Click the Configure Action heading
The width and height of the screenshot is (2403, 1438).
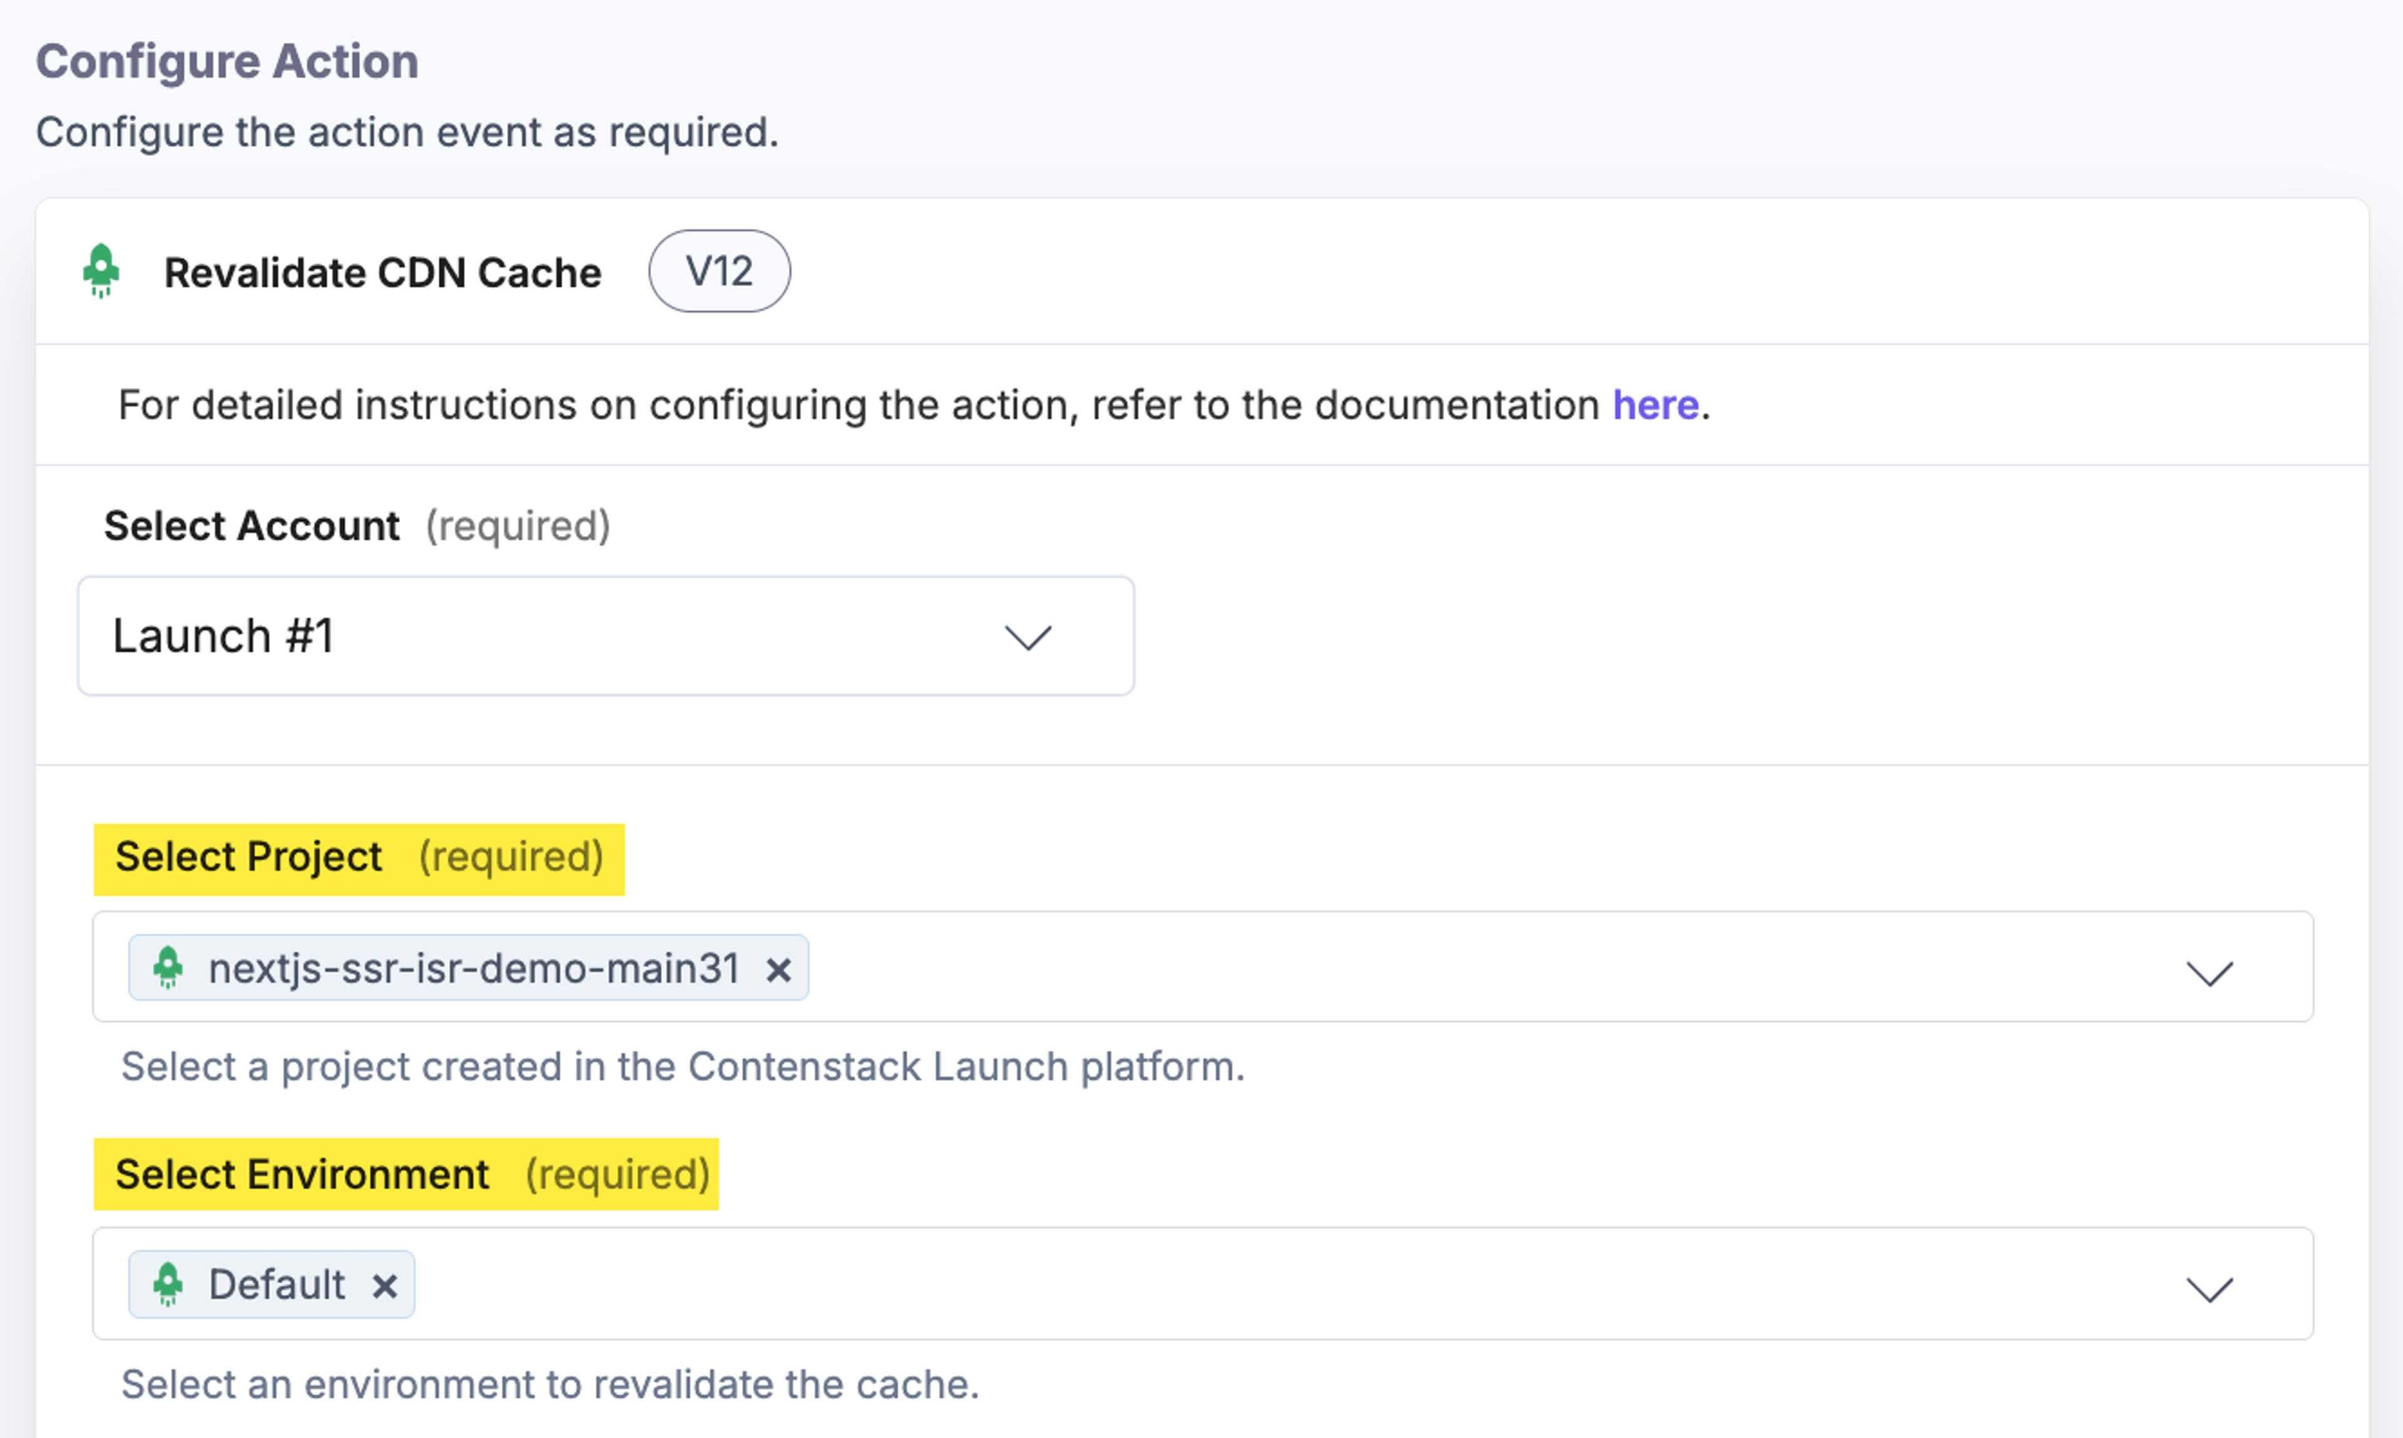[x=227, y=61]
